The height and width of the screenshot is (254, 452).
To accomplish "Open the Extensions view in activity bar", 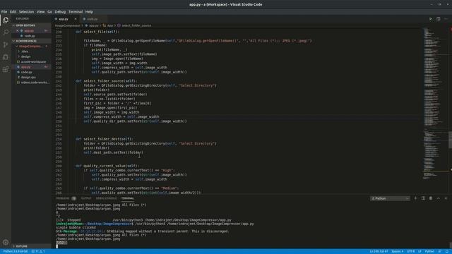I will click(6, 69).
